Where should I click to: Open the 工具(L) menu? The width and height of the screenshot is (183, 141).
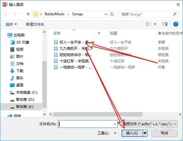click(107, 133)
